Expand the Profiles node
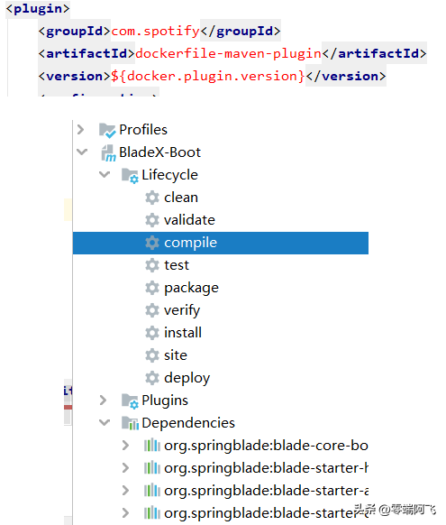 80,130
